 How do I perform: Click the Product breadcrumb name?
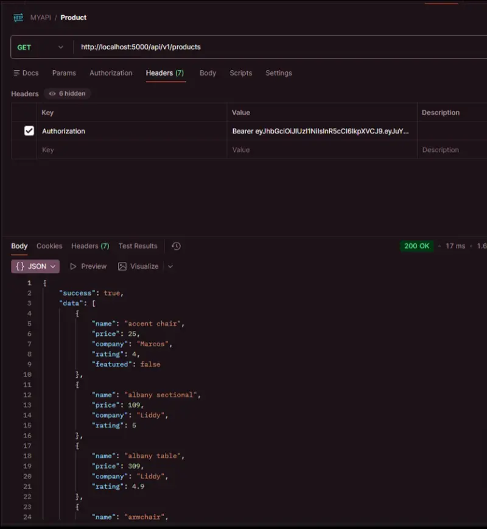(x=74, y=18)
